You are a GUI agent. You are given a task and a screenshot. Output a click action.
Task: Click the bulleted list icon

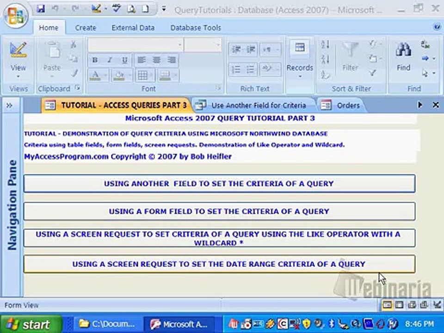[250, 69]
